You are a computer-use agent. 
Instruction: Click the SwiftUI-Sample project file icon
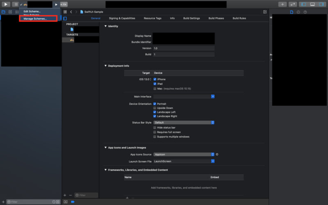[x=82, y=12]
